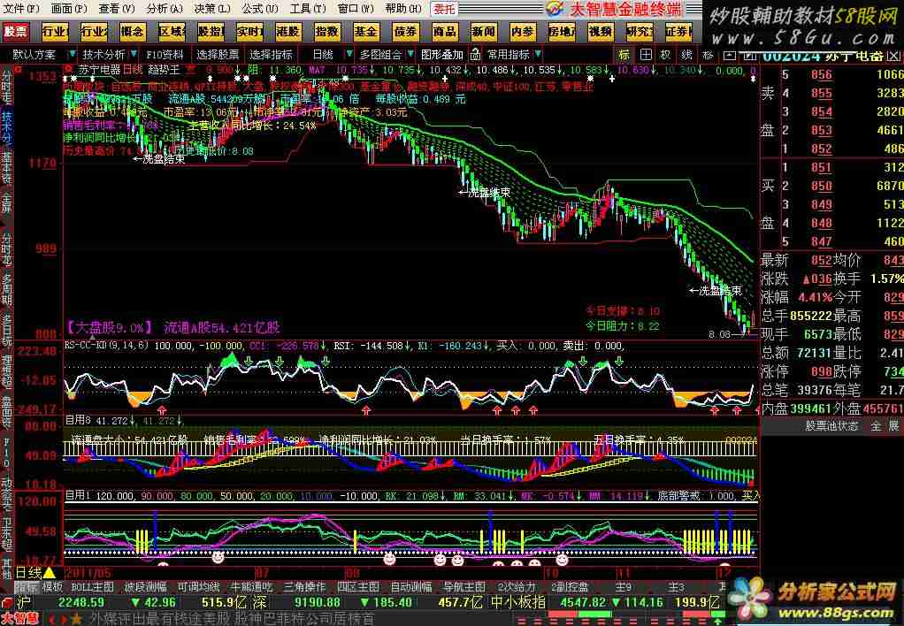Select the 股票 category button
The height and width of the screenshot is (626, 904).
(16, 31)
